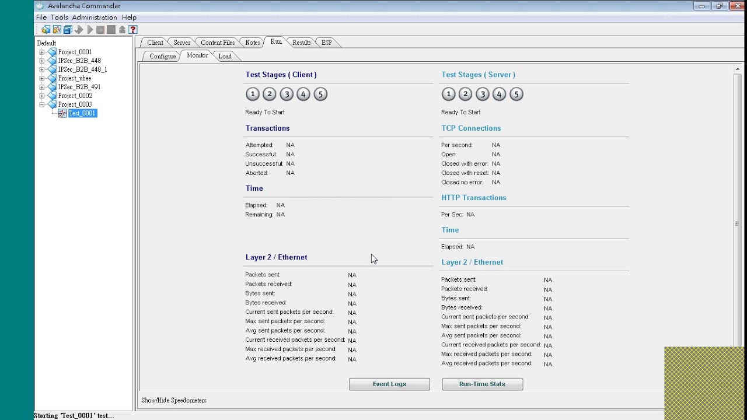This screenshot has height=420, width=747.
Task: Open the Configure sub-tab
Action: [x=162, y=56]
